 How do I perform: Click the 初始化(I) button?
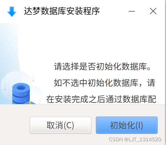click(x=127, y=125)
